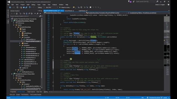The width and height of the screenshot is (177, 99).
Task: Expand the Events folder
Action: pyautogui.click(x=20, y=35)
